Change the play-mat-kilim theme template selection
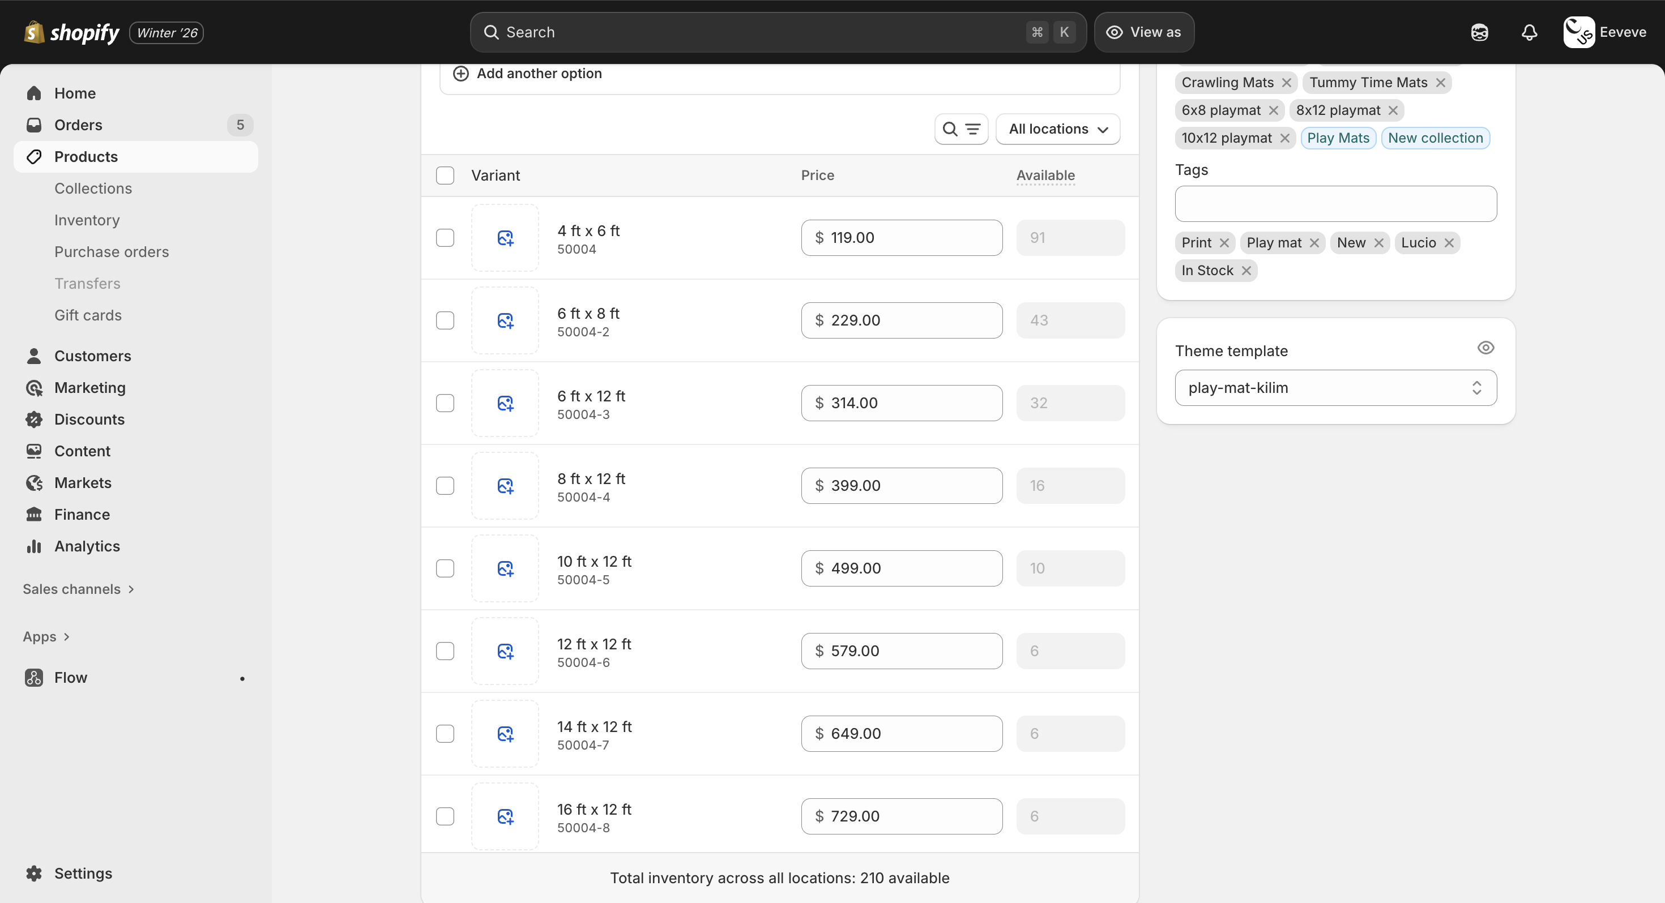 tap(1335, 388)
